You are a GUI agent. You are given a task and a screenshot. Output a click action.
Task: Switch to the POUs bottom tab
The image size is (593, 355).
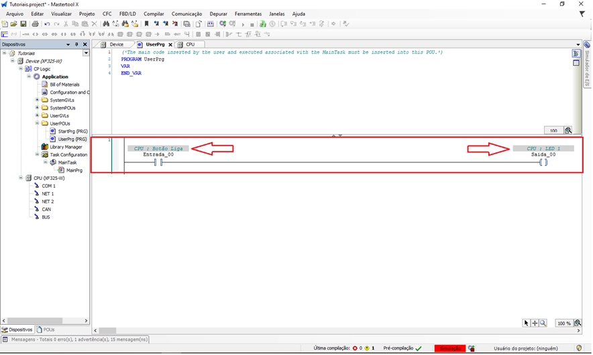pos(46,329)
